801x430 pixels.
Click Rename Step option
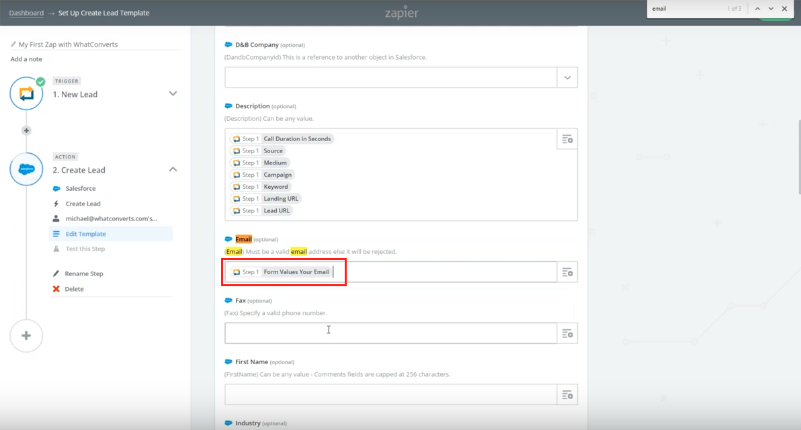click(84, 273)
